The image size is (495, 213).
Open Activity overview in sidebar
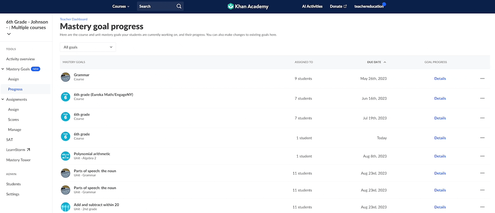pos(20,59)
